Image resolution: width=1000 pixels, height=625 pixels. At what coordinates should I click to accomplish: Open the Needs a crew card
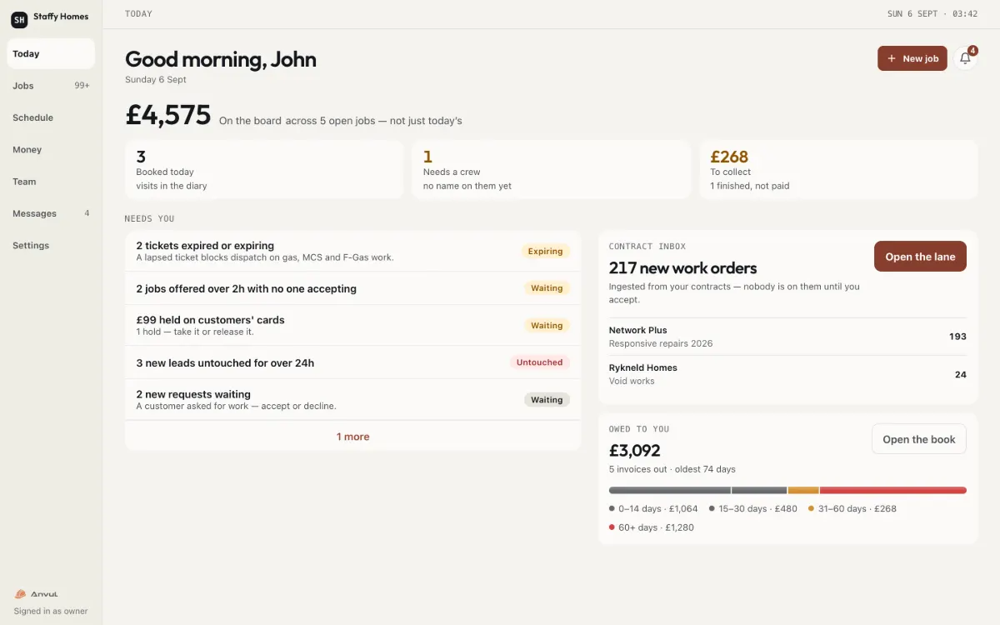[x=551, y=169]
